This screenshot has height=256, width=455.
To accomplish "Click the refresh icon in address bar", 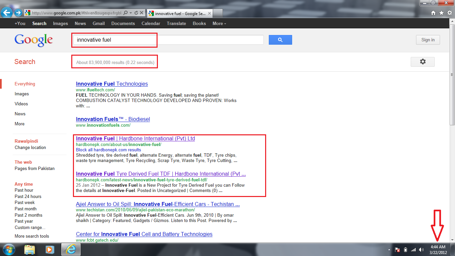I will pos(136,13).
